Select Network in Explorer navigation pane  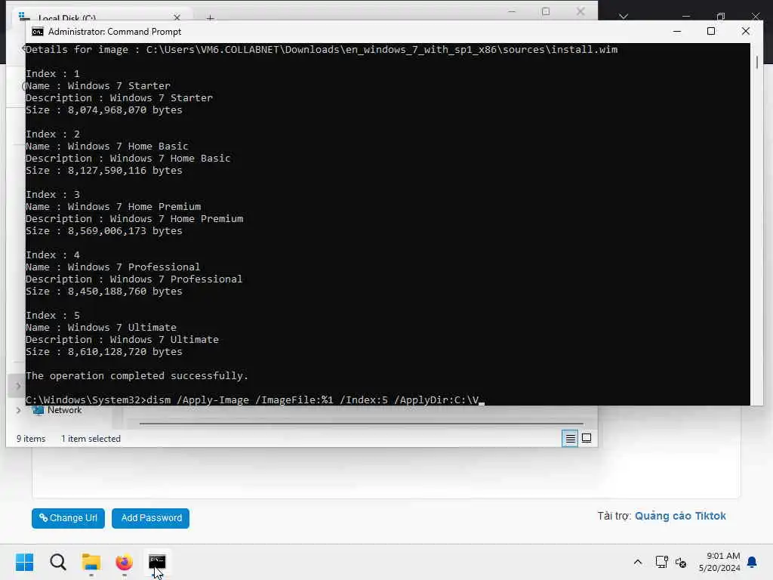[x=64, y=410]
